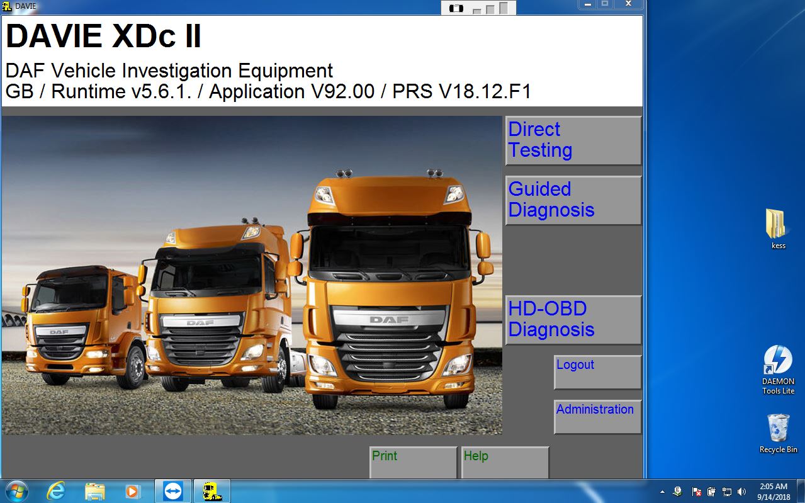
Task: Open HD-OBD Diagnosis
Action: [x=573, y=320]
